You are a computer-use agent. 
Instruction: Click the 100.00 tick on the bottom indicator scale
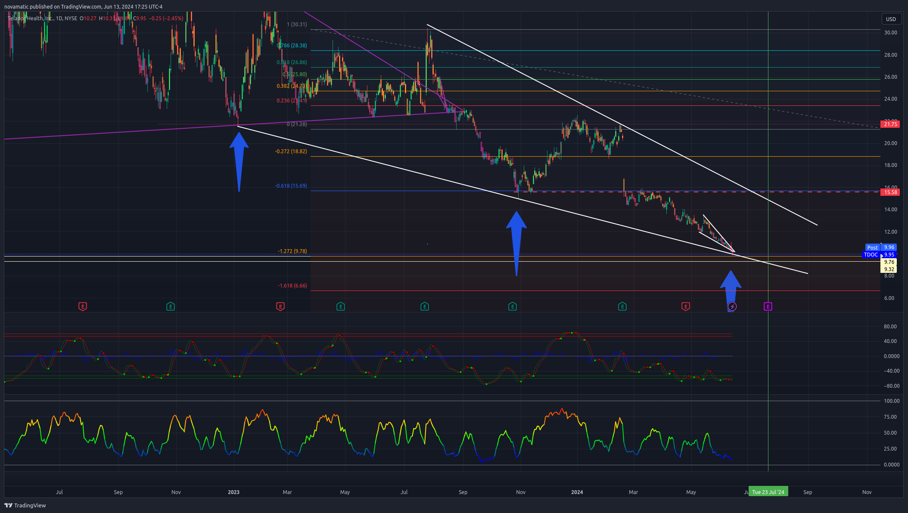[892, 401]
